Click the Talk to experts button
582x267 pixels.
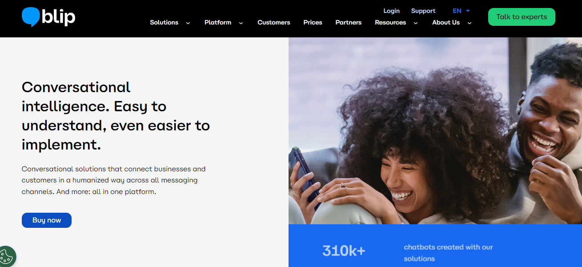(x=522, y=17)
